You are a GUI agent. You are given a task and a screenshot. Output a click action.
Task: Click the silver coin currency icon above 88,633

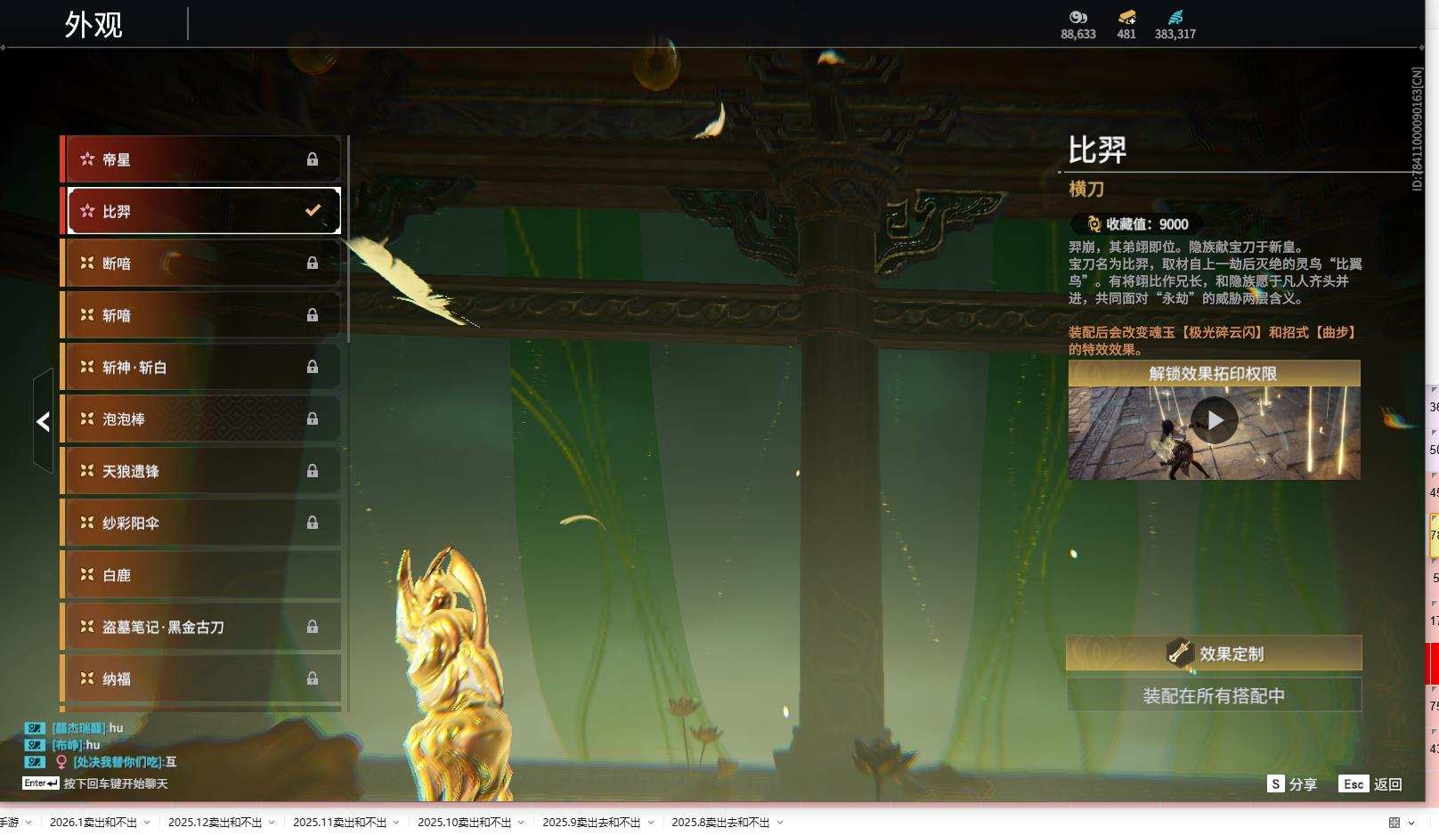coord(1078,17)
